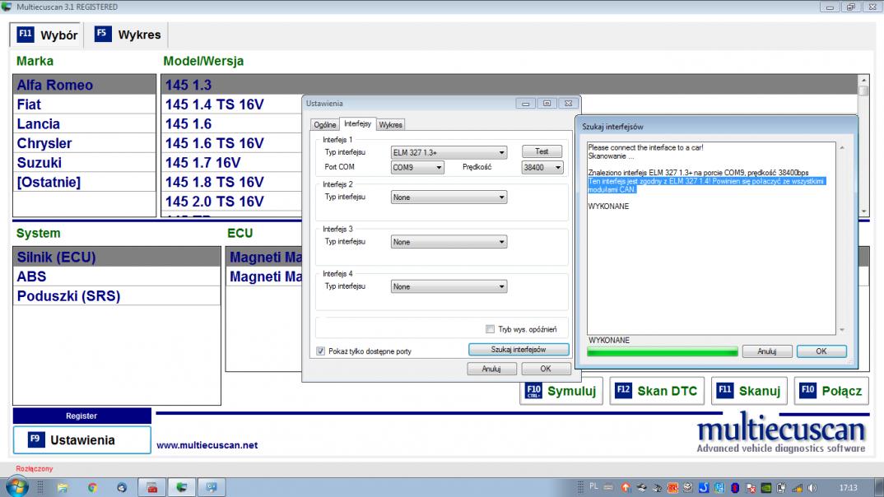
Task: Click the Symuluj button
Action: (x=561, y=391)
